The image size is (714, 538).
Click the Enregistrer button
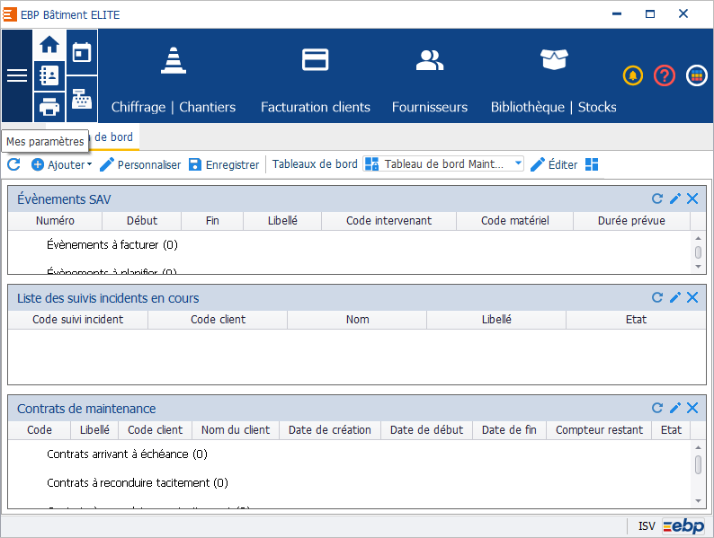click(x=224, y=164)
